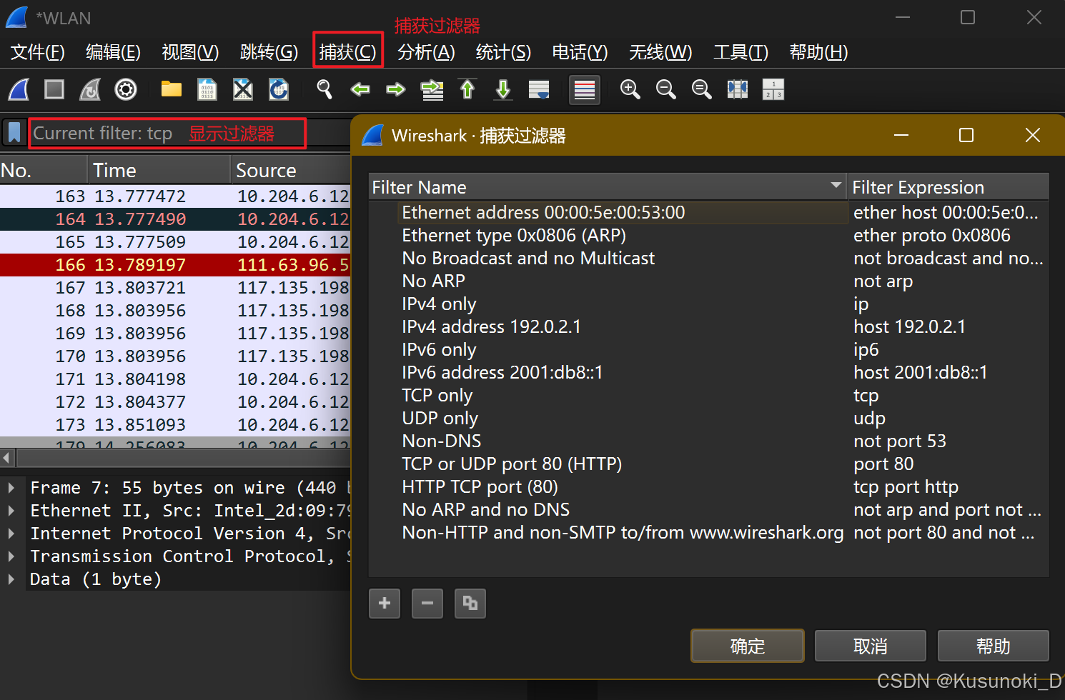Select 'Ethernet type 0x0806 (ARP)' filter row
The image size is (1065, 700).
(x=708, y=235)
